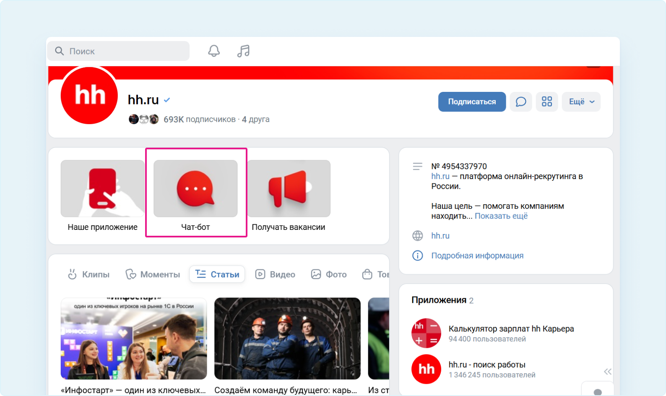Click the hh.ru - поиск работы app icon
This screenshot has height=396, width=666.
427,369
